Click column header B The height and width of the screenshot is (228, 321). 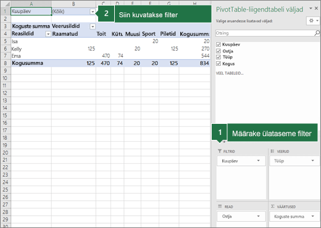tap(73, 4)
